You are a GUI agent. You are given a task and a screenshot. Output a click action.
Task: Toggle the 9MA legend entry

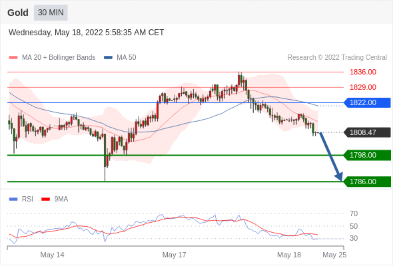point(55,199)
